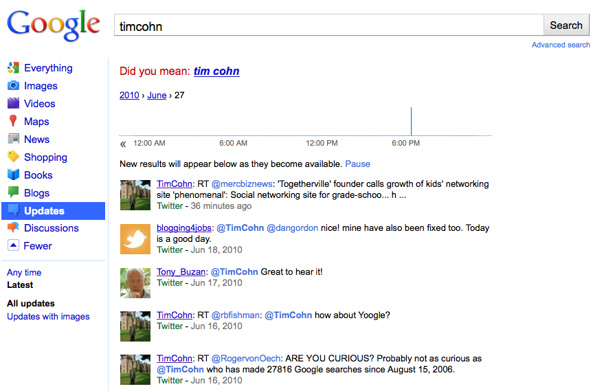Open the Everything search category
Image resolution: width=604 pixels, height=391 pixels.
48,68
